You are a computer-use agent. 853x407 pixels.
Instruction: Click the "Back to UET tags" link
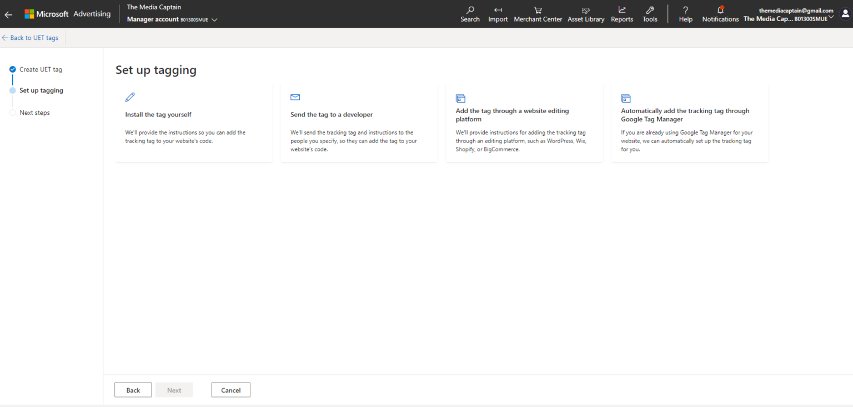click(x=31, y=37)
